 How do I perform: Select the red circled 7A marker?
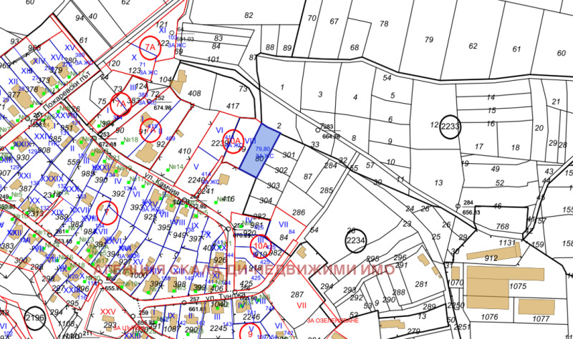point(150,46)
